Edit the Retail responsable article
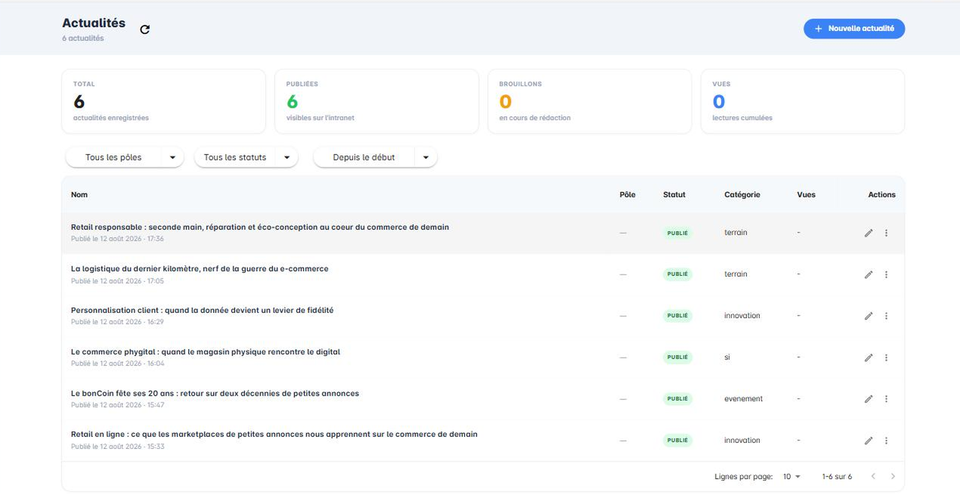The image size is (960, 495). click(868, 233)
